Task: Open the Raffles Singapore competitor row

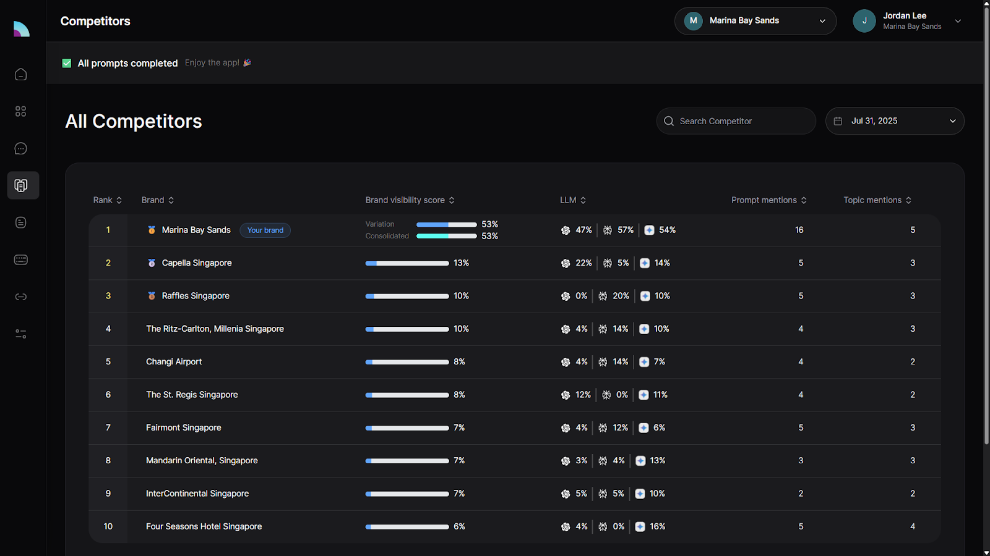Action: (515, 297)
